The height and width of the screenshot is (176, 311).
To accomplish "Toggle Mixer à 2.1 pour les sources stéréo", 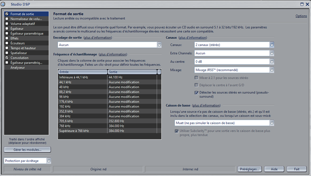I will point(196,78).
